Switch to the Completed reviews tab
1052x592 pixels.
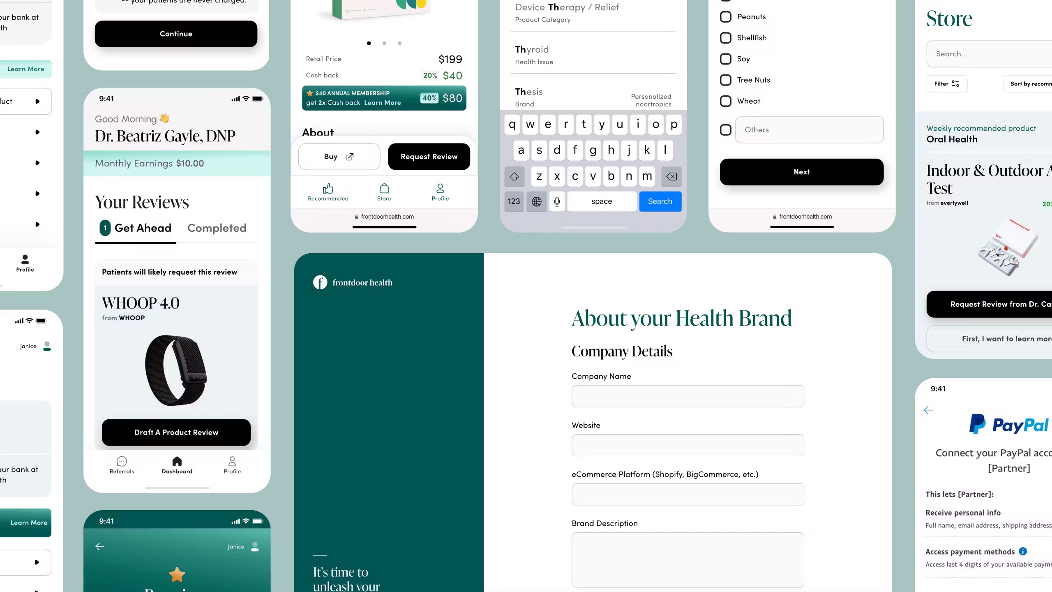tap(217, 228)
